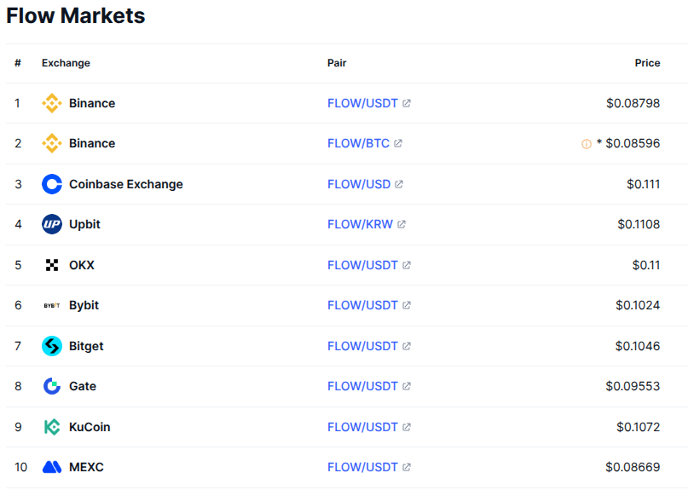Screen dimensions: 688x496
Task: Click the KuCoin logo icon
Action: pos(52,427)
